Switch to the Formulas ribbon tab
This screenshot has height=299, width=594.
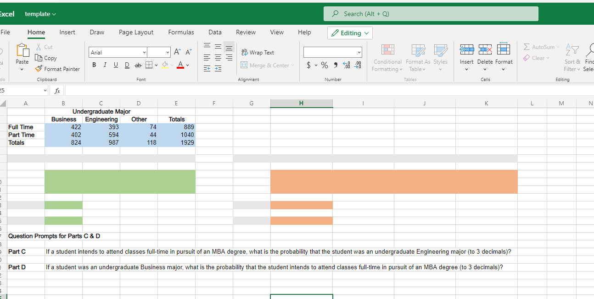[x=181, y=32]
